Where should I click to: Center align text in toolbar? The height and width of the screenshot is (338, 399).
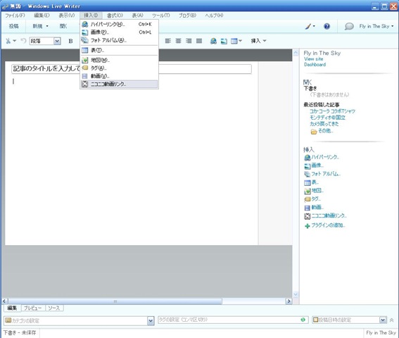pos(178,41)
